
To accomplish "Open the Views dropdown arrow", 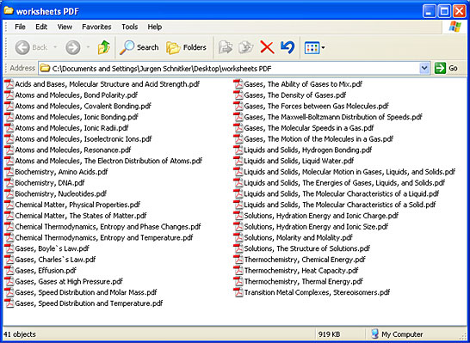I will 323,47.
